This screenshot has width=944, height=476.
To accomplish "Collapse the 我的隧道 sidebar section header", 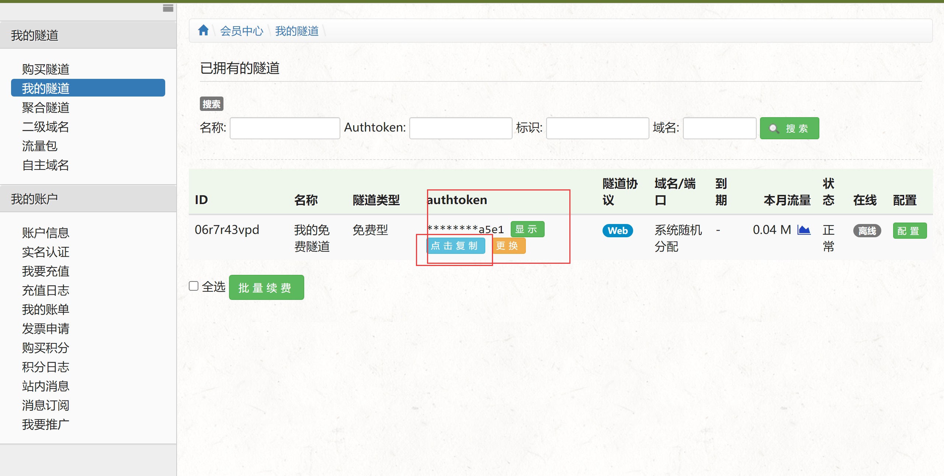I will coord(88,35).
